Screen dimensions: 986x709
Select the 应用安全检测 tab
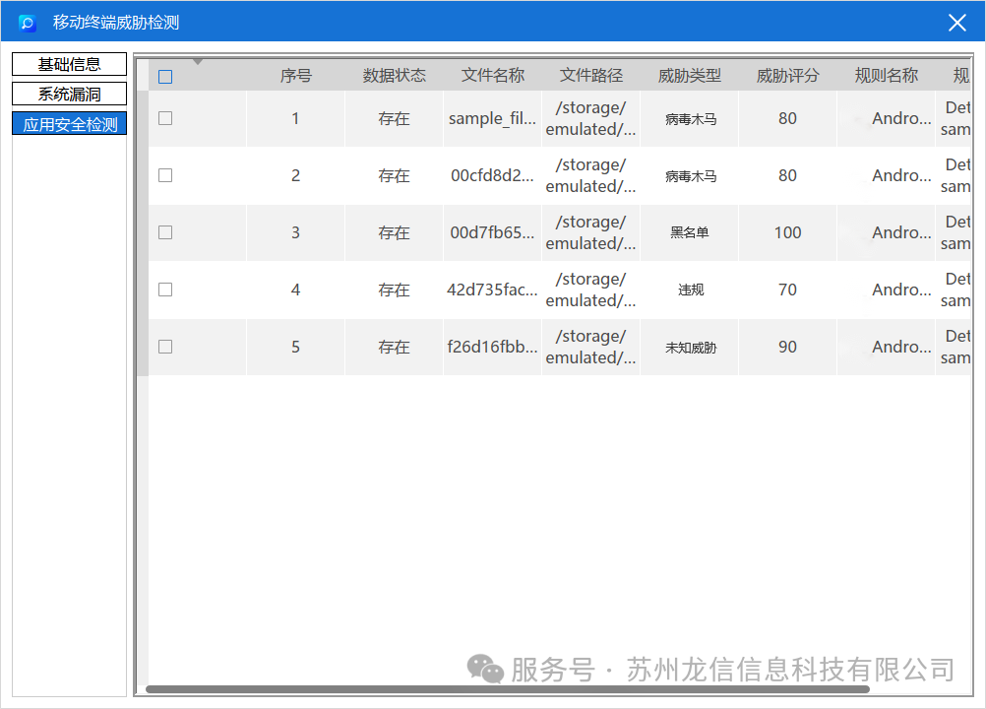click(x=69, y=125)
